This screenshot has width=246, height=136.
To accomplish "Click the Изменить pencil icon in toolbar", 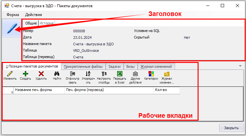I will pos(9,74).
